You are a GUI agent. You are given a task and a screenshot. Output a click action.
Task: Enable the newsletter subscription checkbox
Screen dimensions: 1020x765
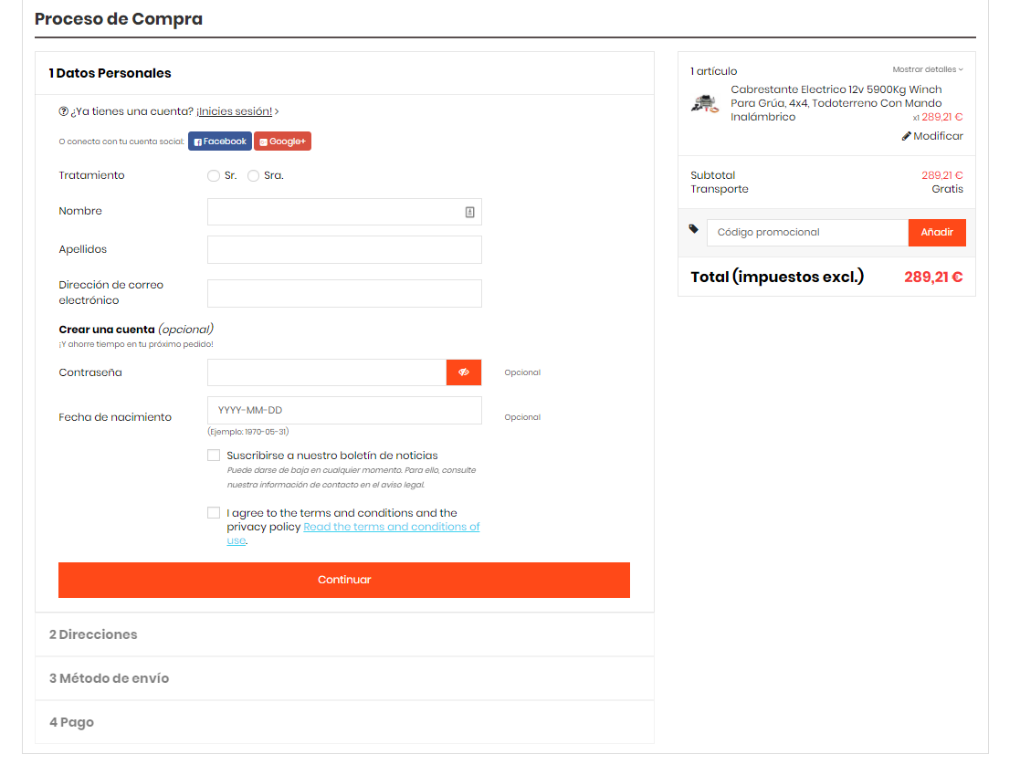[214, 456]
